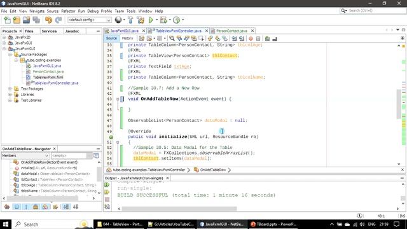Image resolution: width=407 pixels, height=229 pixels.
Task: Expand the Libraries node
Action: [10, 95]
